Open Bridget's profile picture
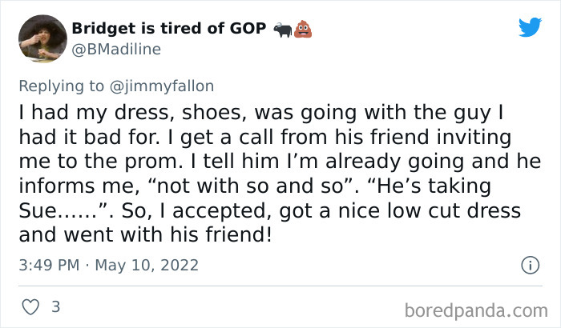This screenshot has width=561, height=328. 41,38
